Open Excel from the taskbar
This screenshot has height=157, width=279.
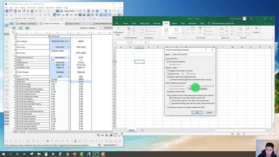coord(96,154)
